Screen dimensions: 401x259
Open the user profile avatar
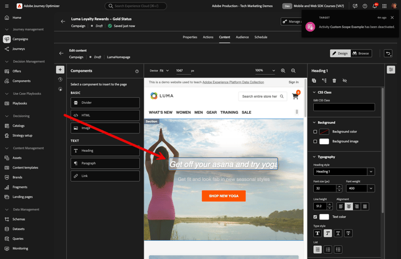click(x=394, y=6)
